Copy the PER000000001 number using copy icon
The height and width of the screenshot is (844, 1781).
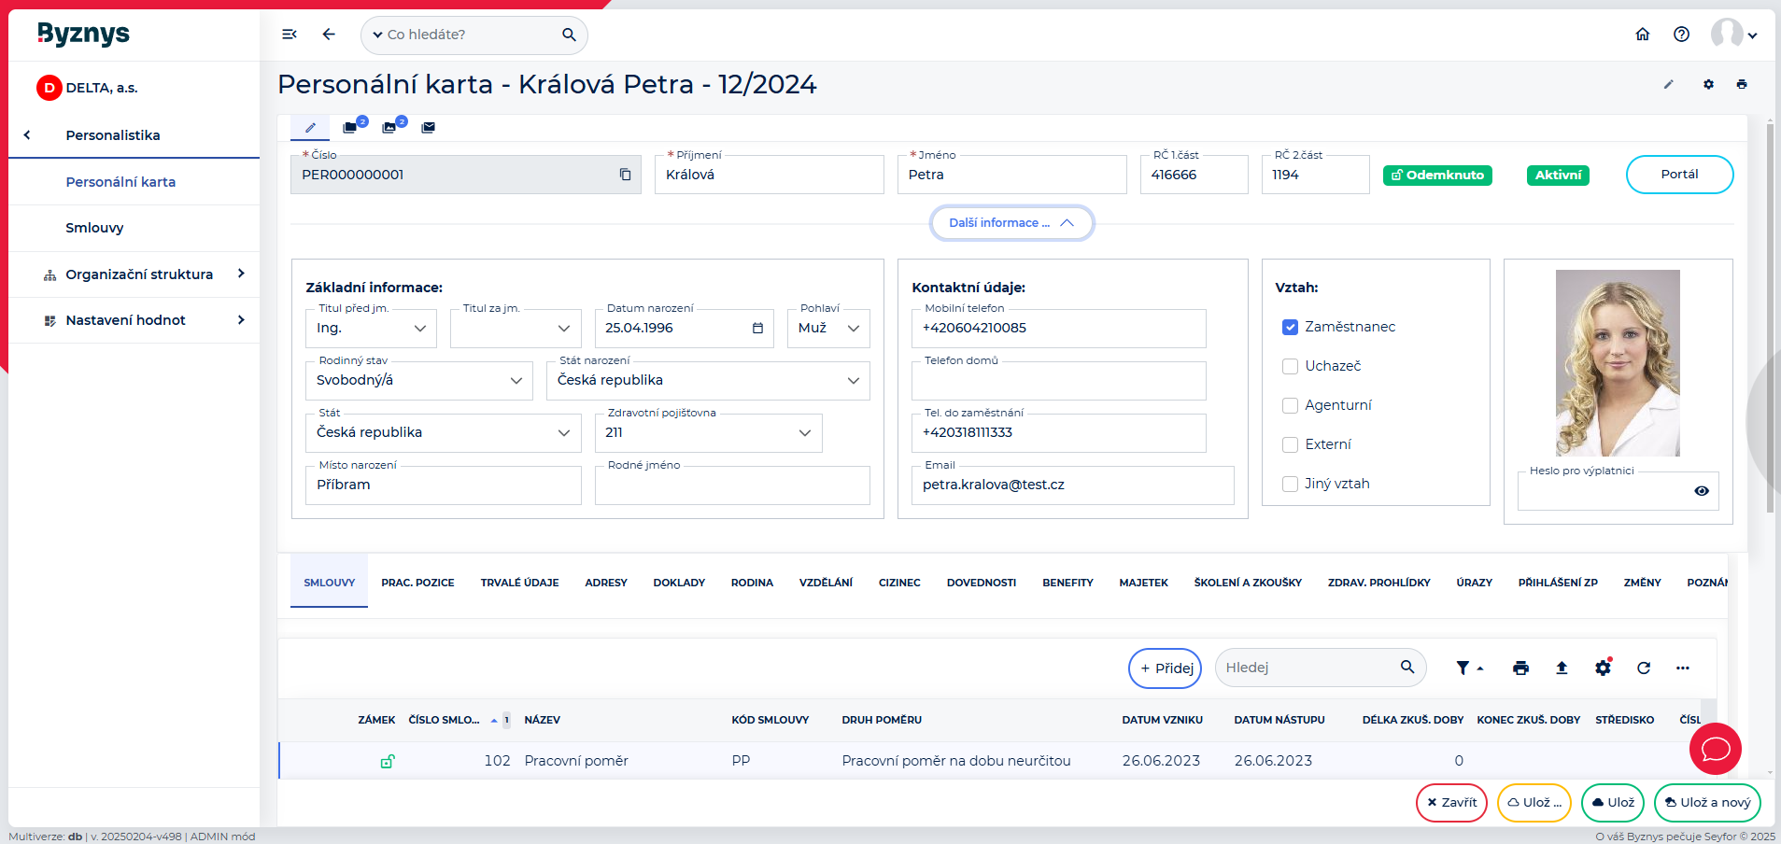tap(625, 175)
